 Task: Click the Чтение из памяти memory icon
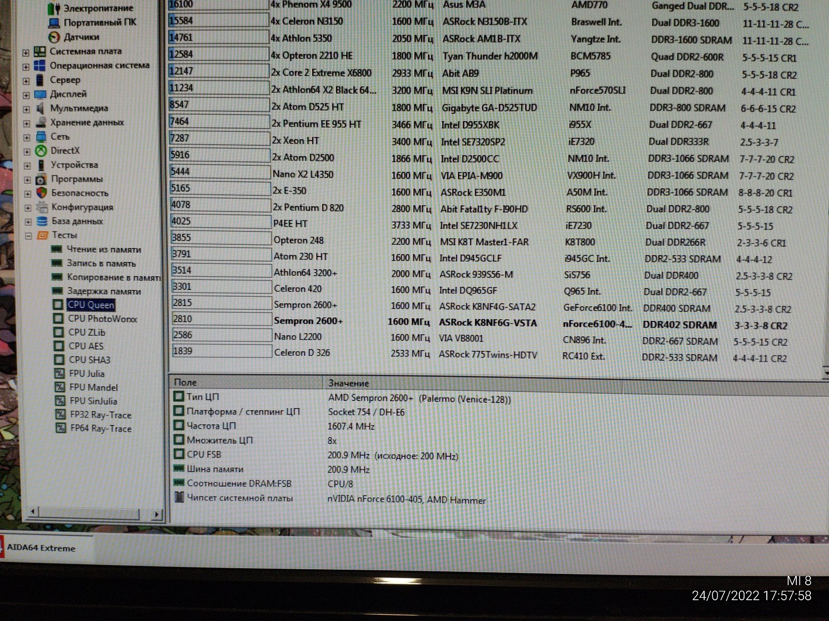pos(57,249)
